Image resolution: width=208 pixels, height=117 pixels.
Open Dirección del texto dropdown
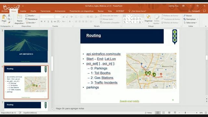pos(110,16)
